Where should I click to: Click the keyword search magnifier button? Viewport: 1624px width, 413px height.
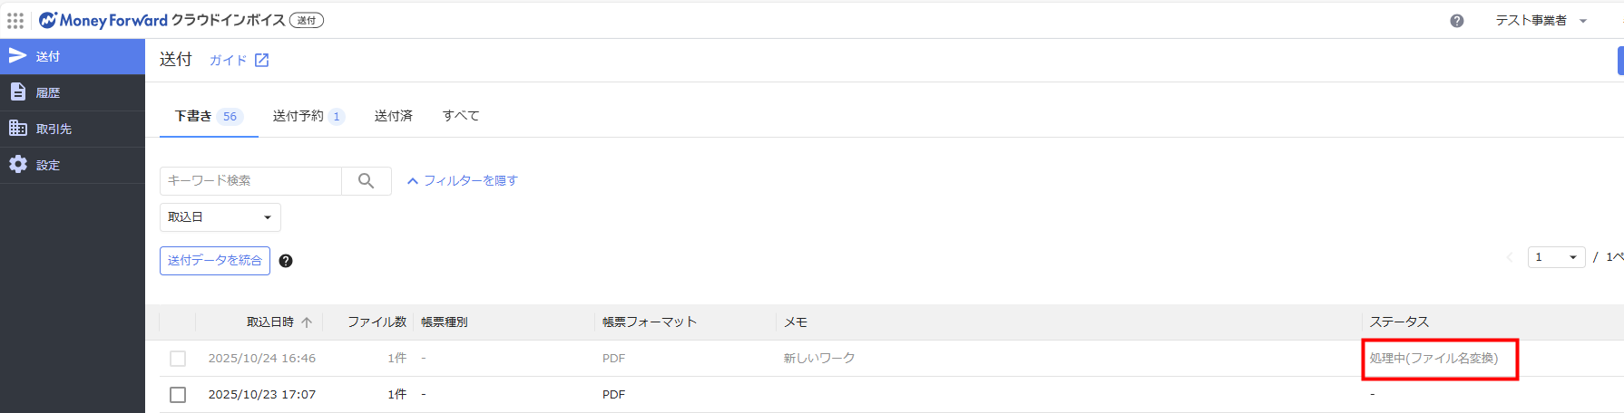pos(366,181)
